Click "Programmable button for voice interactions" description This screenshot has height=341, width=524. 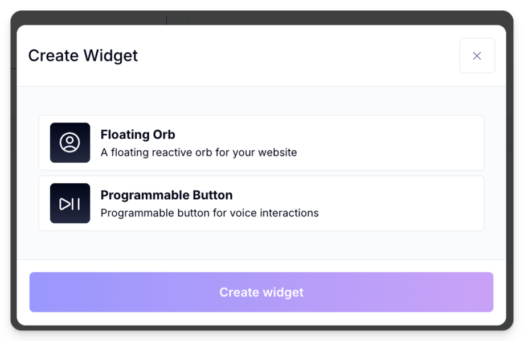[x=210, y=213]
